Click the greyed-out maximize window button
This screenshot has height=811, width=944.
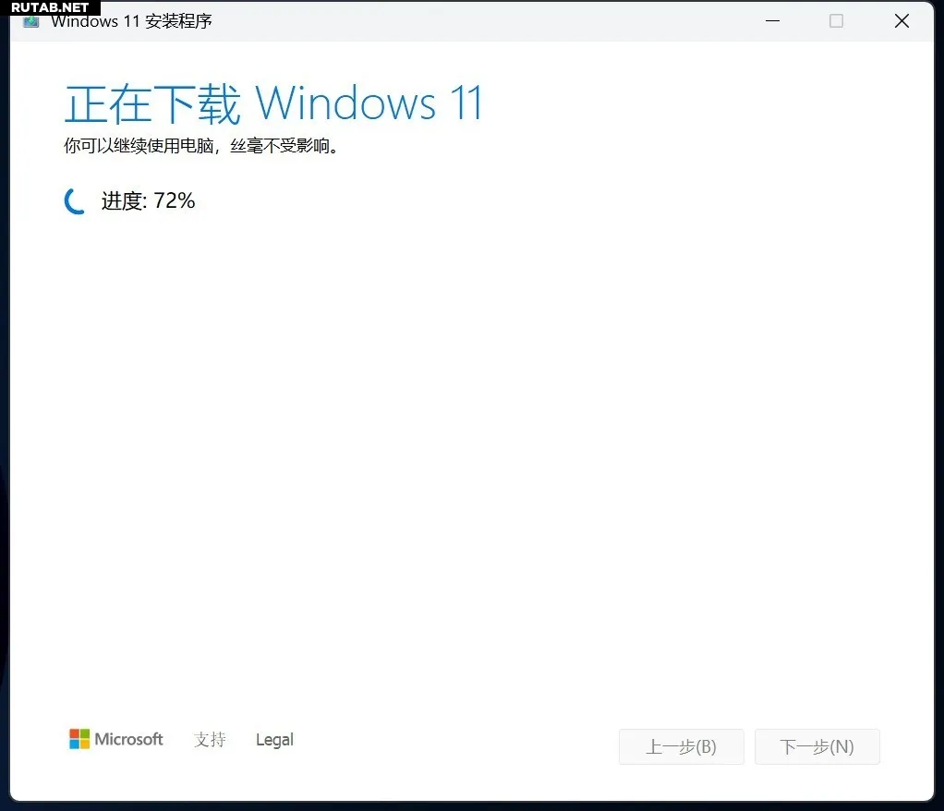coord(836,20)
